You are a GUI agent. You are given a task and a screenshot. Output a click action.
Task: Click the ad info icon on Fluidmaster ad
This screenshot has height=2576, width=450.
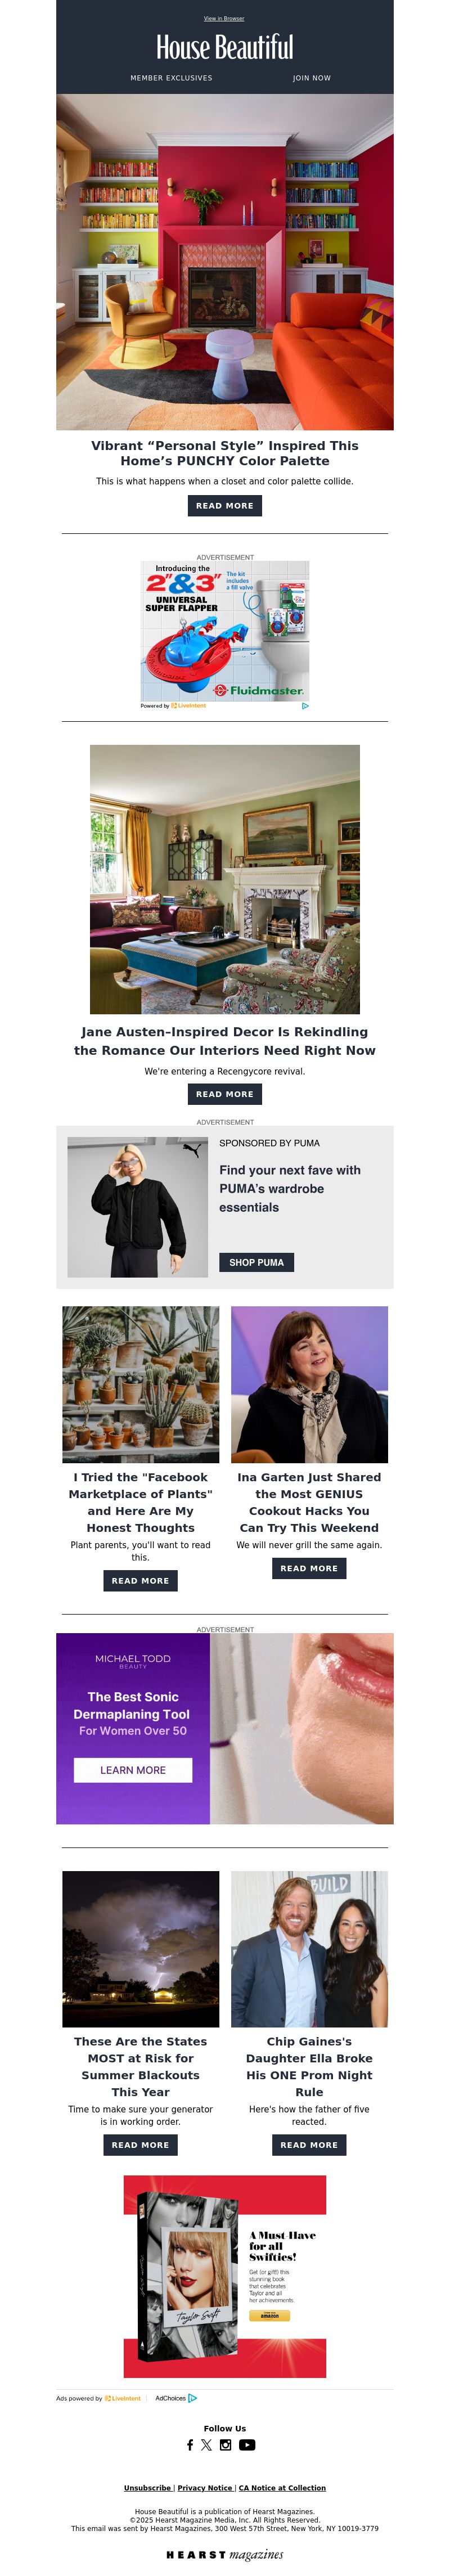[305, 706]
